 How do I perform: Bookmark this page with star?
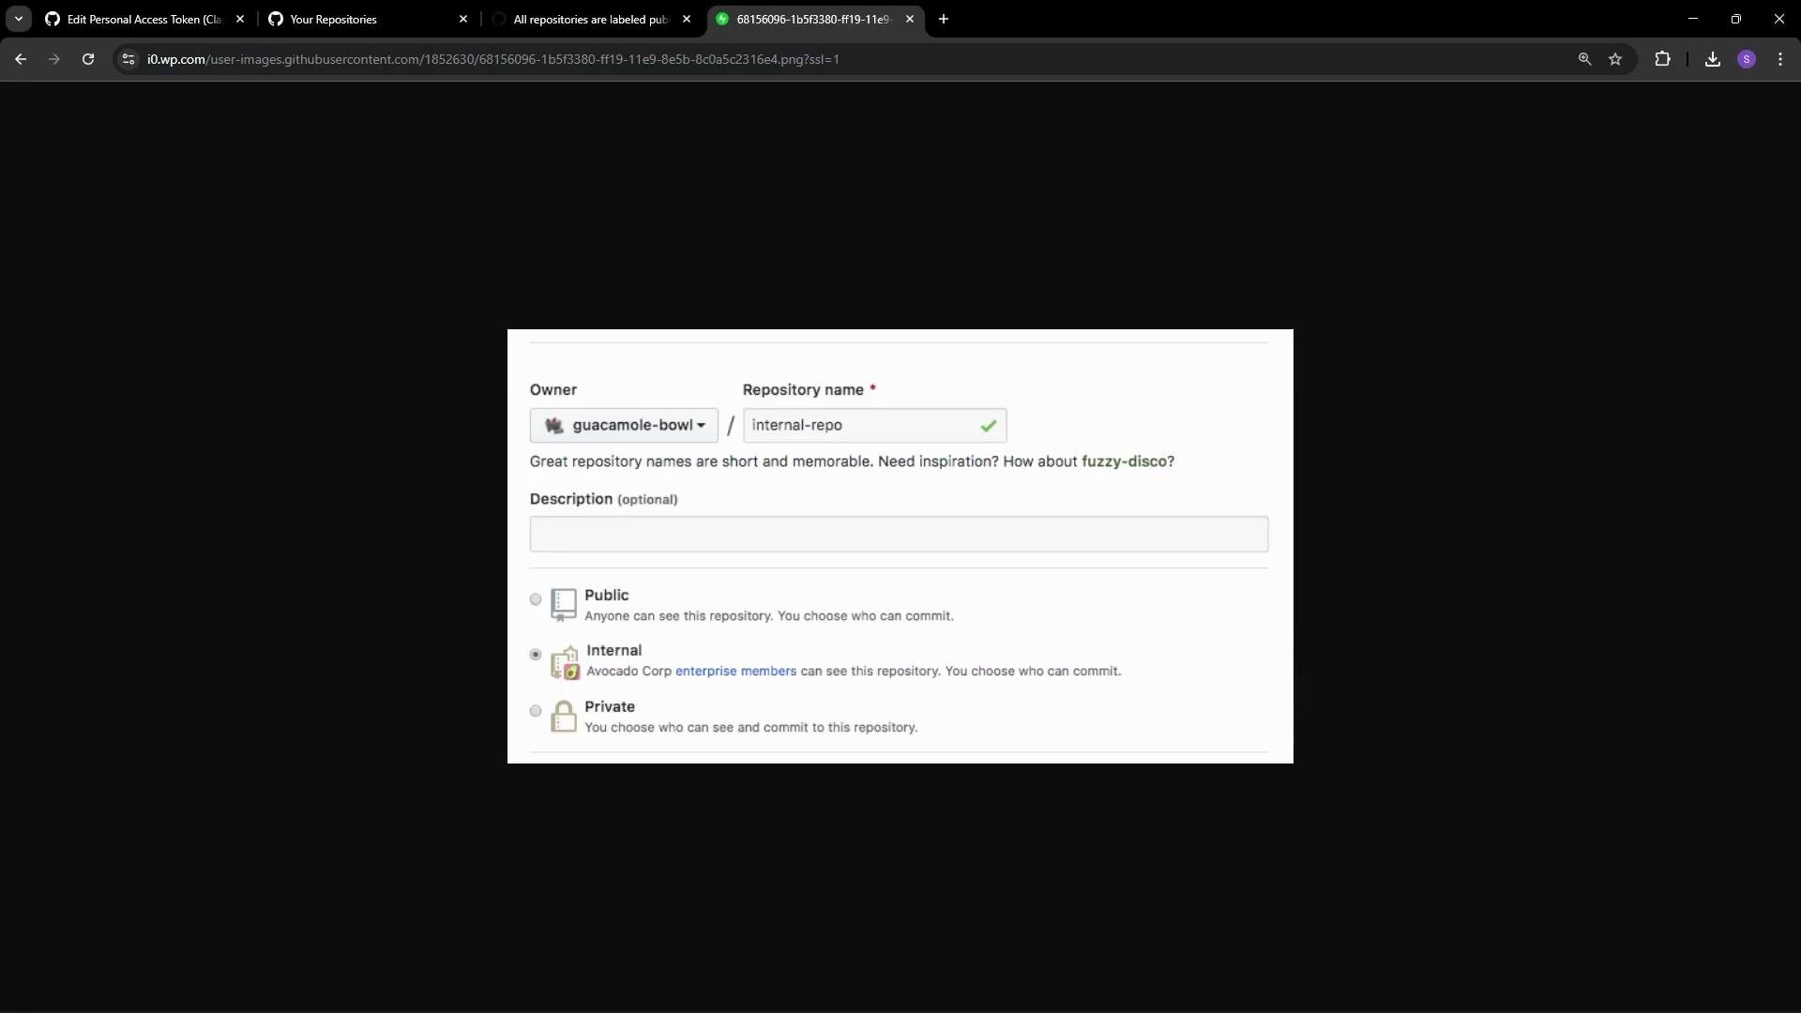click(x=1615, y=59)
